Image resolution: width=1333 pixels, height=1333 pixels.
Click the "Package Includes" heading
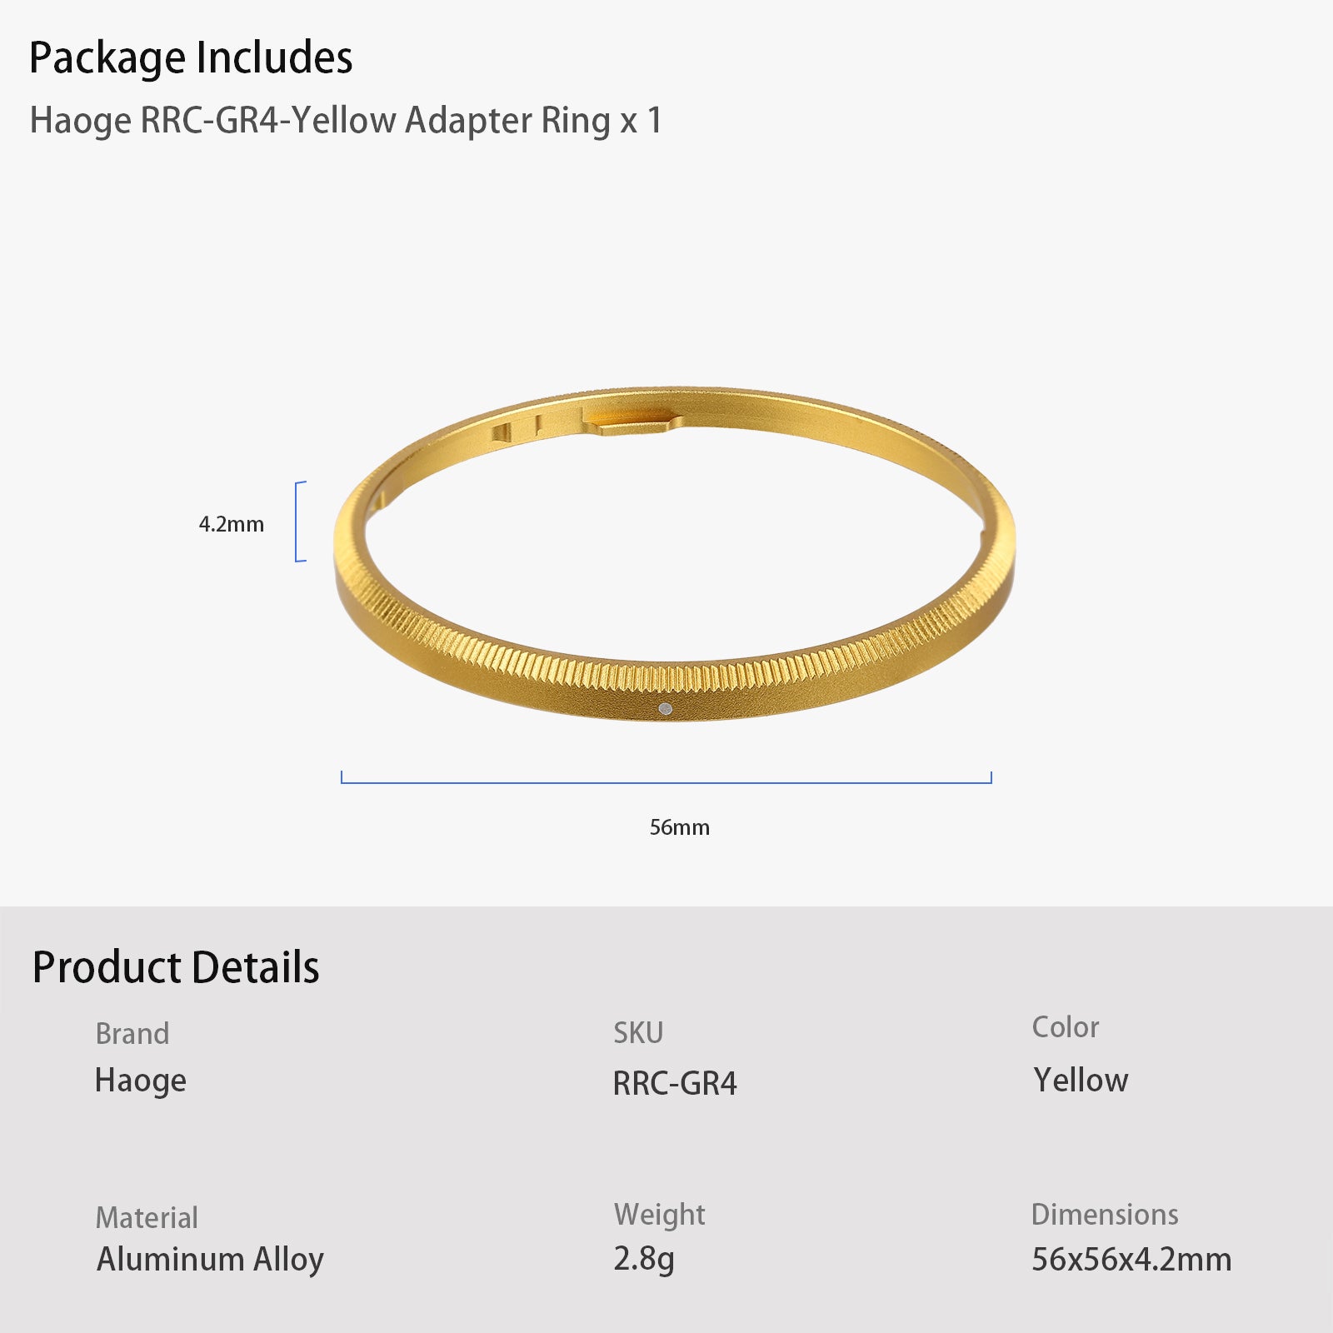191,58
